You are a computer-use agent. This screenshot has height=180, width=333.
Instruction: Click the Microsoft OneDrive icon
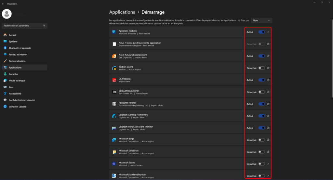pos(114,152)
